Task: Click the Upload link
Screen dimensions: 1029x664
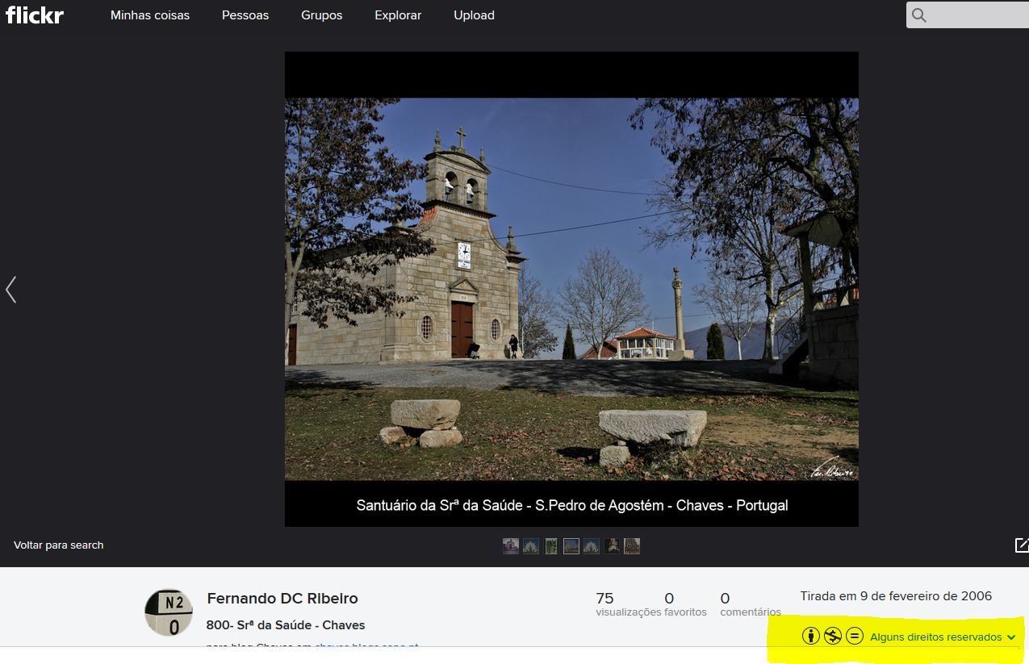Action: pyautogui.click(x=474, y=15)
